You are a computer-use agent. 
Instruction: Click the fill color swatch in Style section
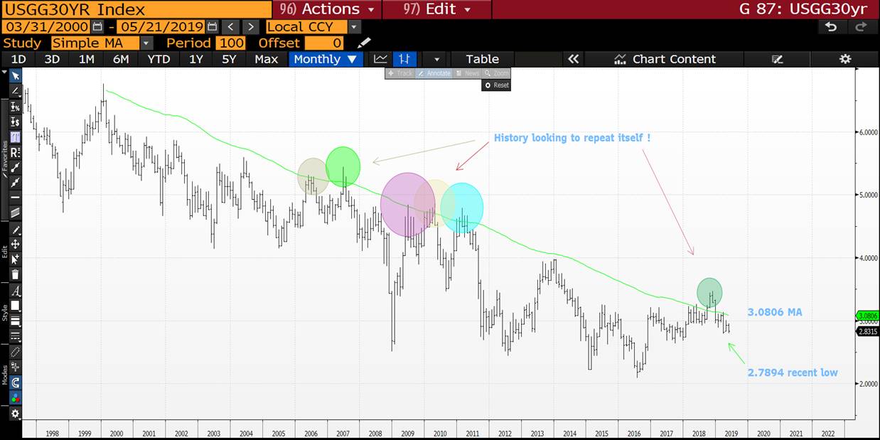[x=15, y=306]
